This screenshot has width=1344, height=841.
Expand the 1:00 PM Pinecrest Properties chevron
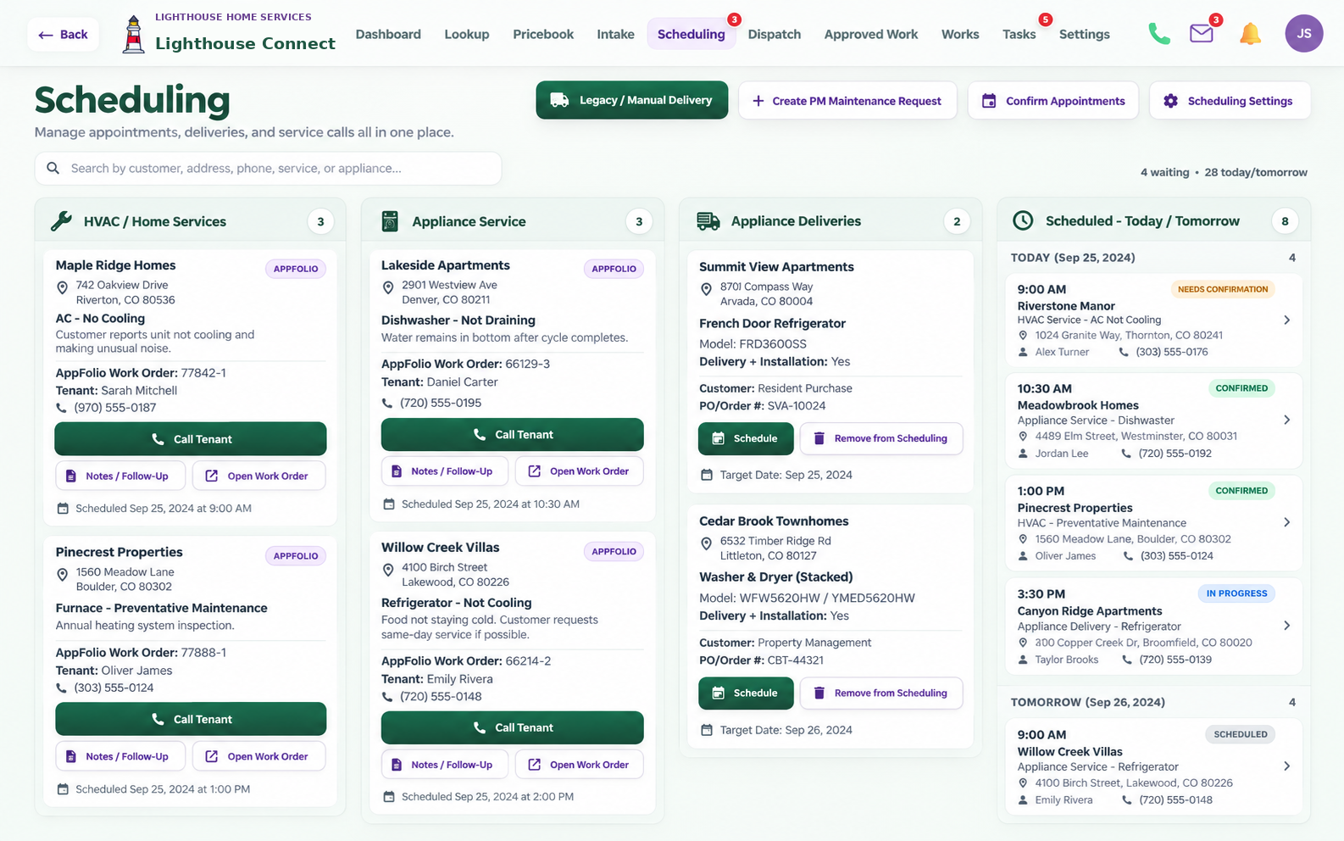coord(1286,523)
